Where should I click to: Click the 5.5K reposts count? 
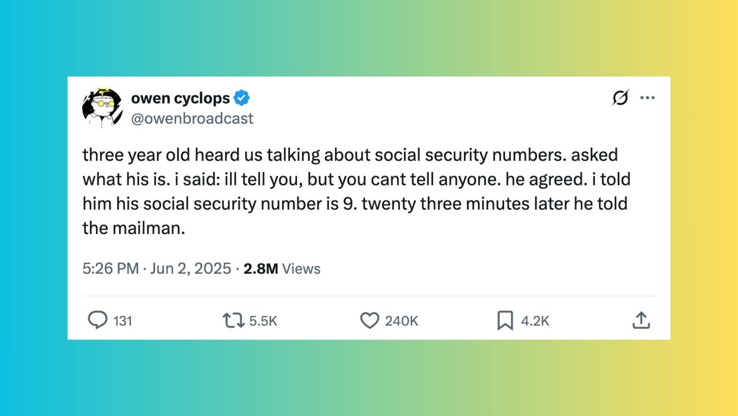click(x=263, y=321)
